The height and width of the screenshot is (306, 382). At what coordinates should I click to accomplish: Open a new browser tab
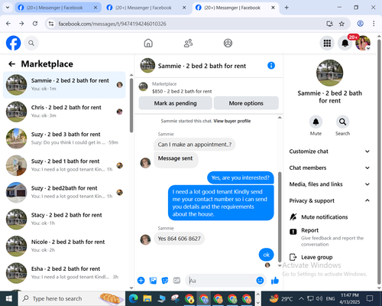286,8
